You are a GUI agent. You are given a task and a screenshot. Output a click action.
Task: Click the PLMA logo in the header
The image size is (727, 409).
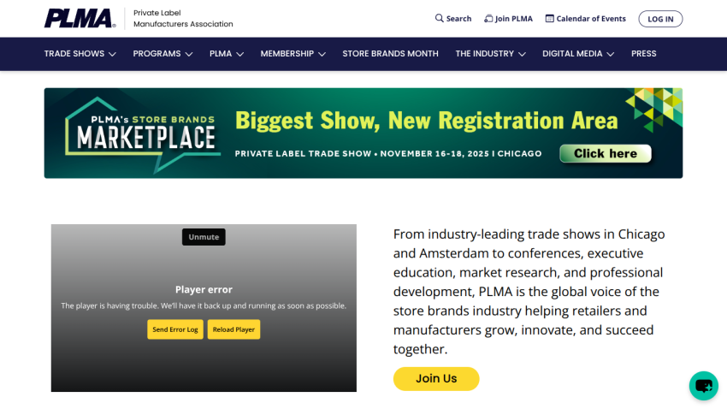coord(80,19)
